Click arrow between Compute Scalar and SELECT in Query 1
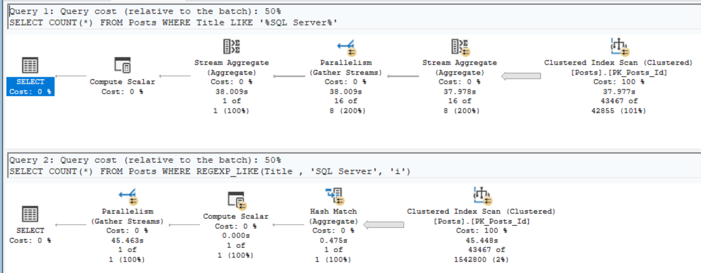This screenshot has width=701, height=273. coord(71,76)
